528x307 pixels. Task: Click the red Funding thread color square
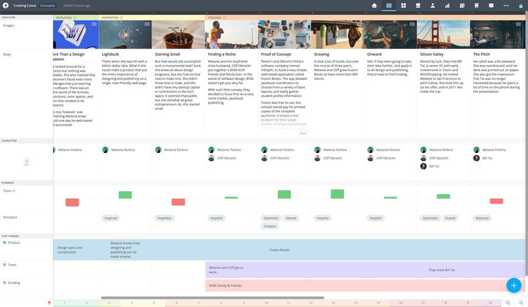coord(4,282)
